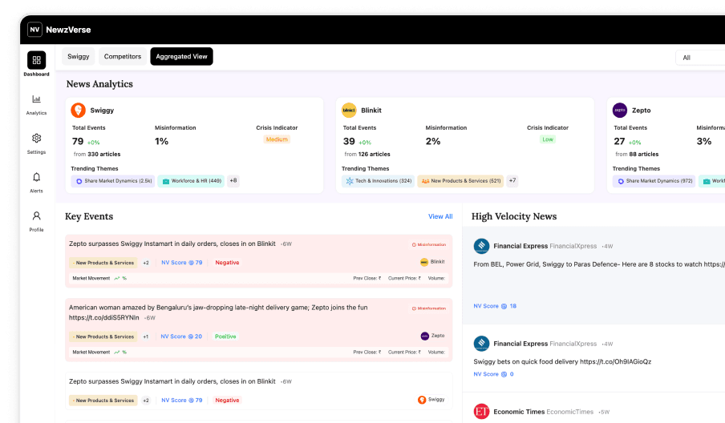Click Swiggy's Medium crisis indicator badge
Screen dimensions: 725x423
[277, 139]
